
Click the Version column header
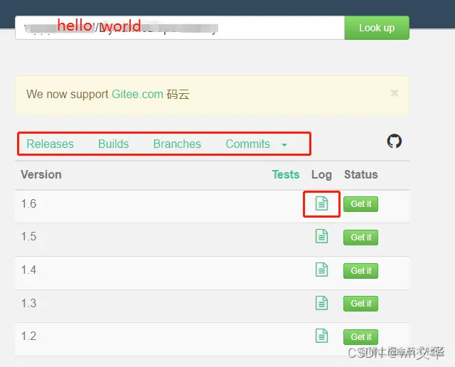41,174
